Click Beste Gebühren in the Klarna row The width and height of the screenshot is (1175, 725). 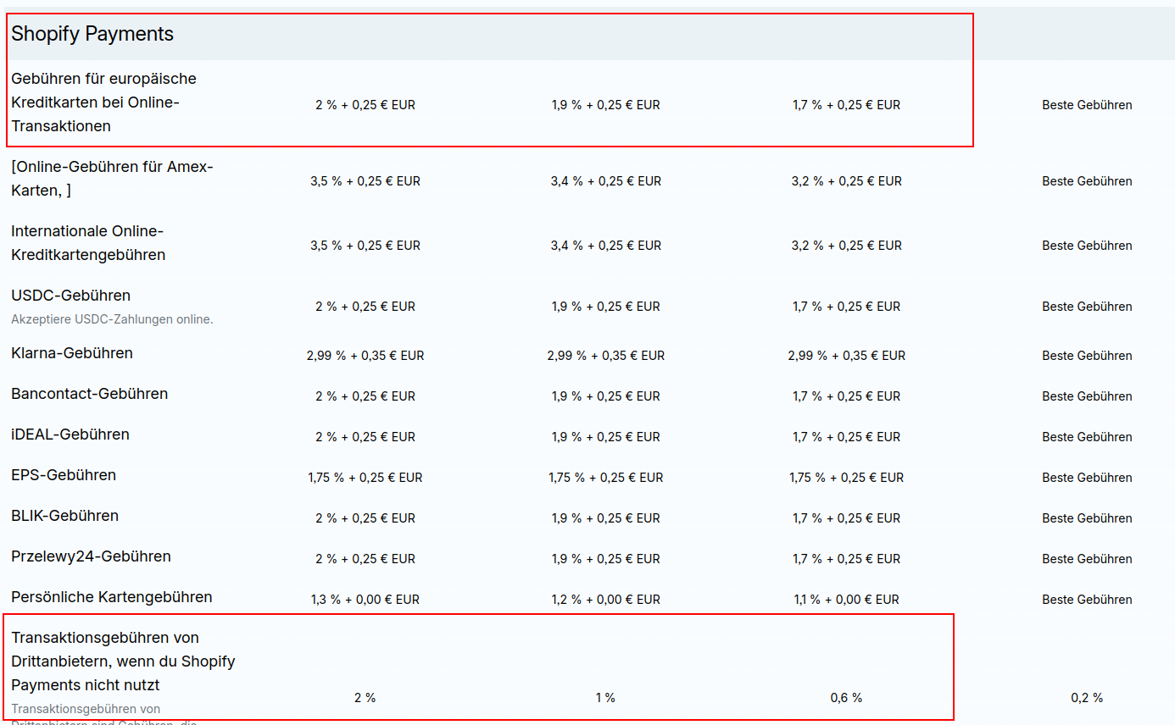(x=1087, y=356)
